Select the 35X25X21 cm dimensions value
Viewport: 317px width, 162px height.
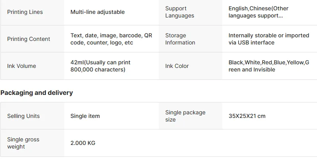pos(247,116)
